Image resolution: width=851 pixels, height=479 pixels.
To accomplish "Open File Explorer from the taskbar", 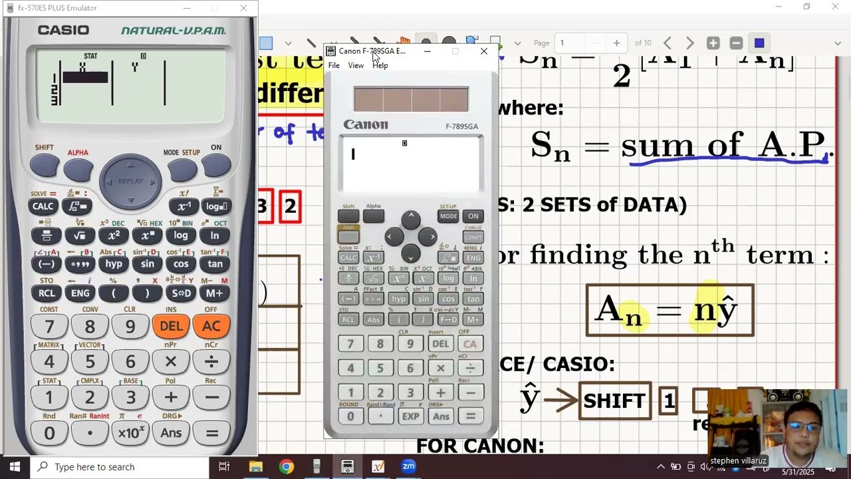I will coord(255,467).
